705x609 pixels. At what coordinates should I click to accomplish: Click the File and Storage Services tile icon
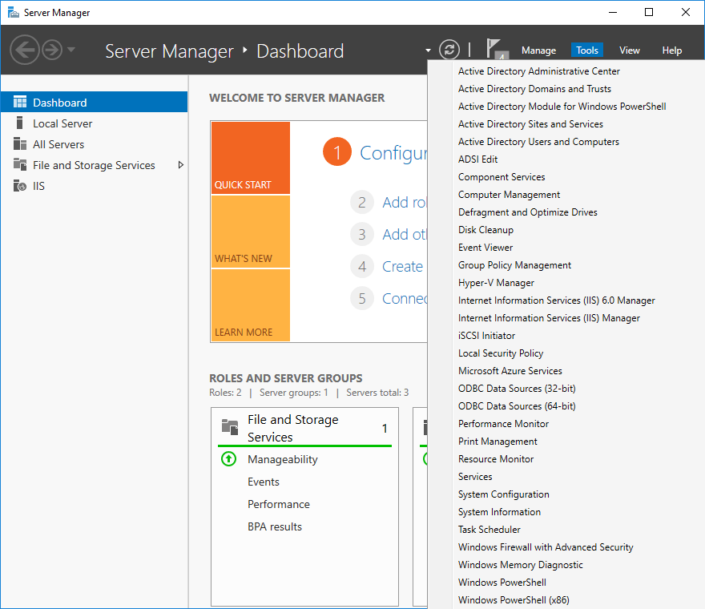[x=230, y=427]
